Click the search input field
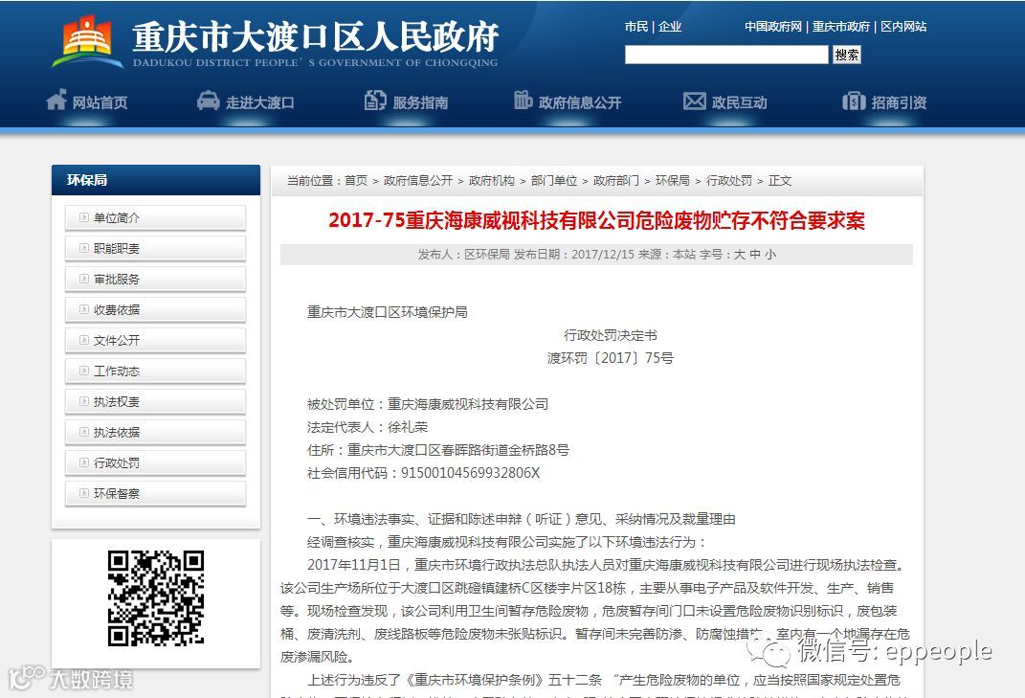The width and height of the screenshot is (1025, 698). click(726, 55)
